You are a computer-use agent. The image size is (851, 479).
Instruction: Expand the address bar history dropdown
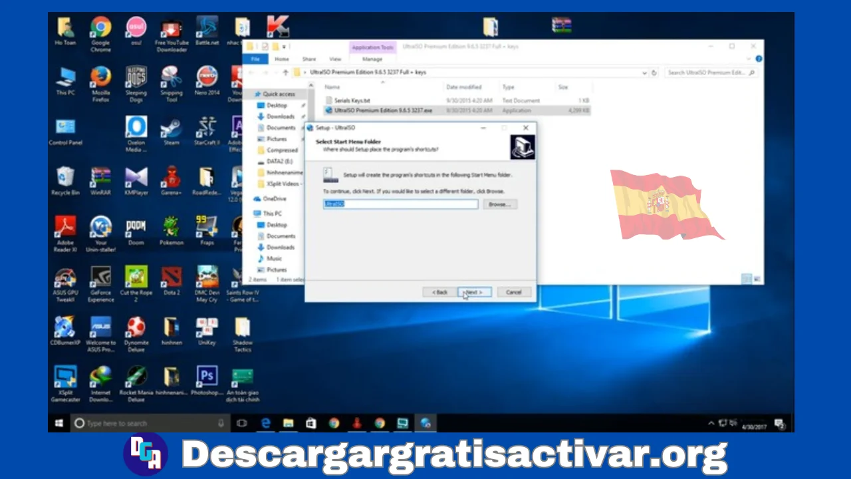coord(644,73)
